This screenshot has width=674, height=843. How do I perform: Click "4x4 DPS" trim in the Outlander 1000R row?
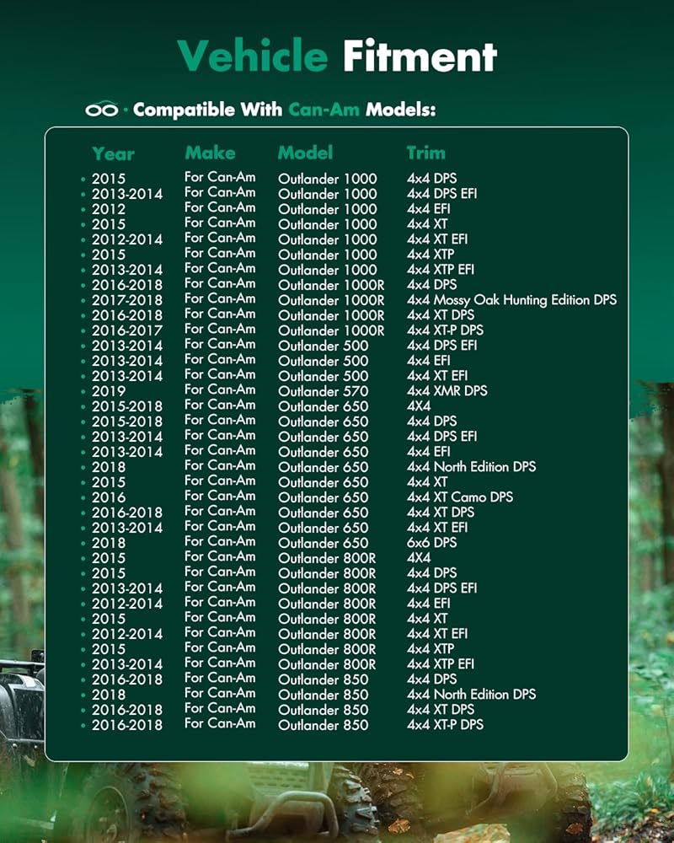point(431,284)
